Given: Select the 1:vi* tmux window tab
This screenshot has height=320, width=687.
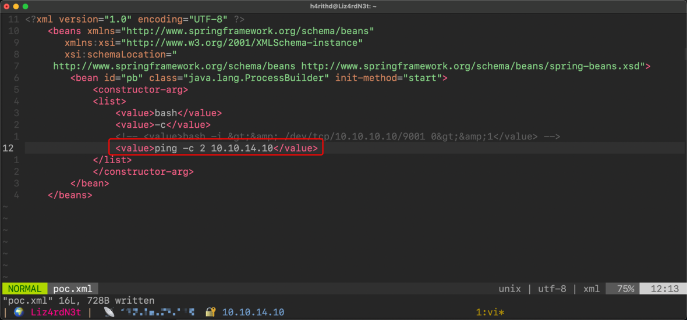Looking at the screenshot, I should pyautogui.click(x=490, y=312).
